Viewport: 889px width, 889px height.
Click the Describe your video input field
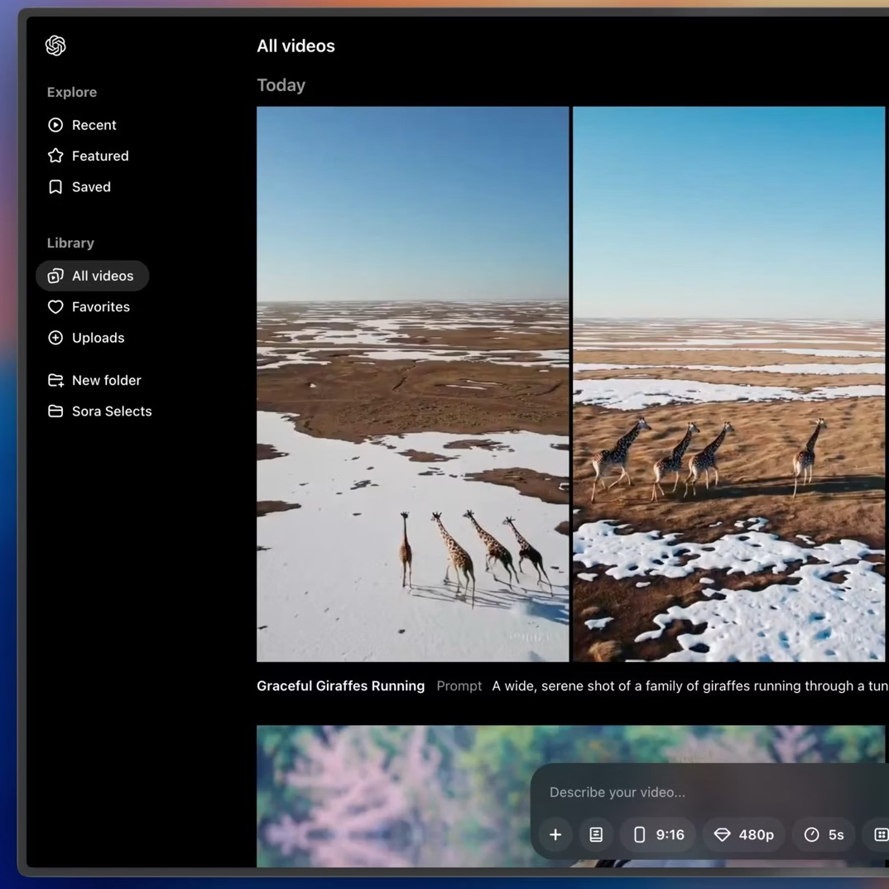(704, 792)
